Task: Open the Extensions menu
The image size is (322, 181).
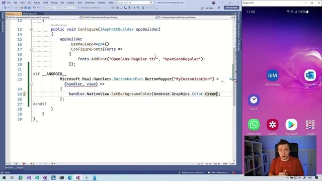Action: click(x=90, y=3)
